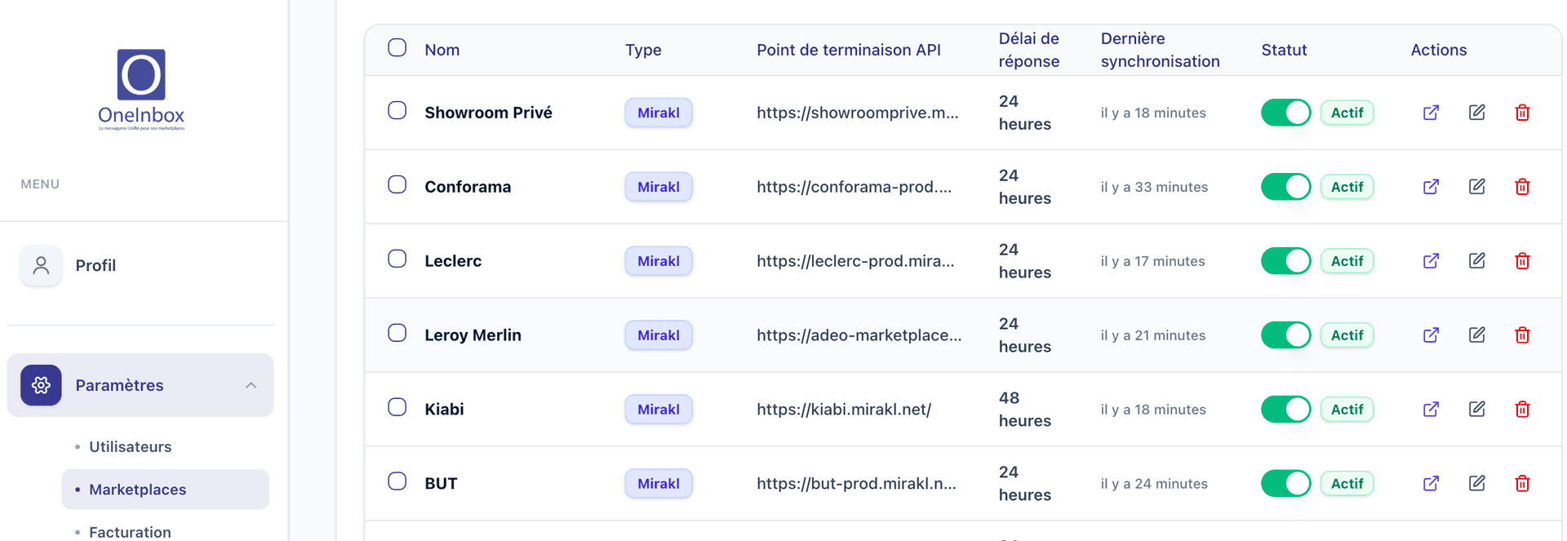
Task: Click the Conforama API endpoint URL
Action: click(x=854, y=187)
